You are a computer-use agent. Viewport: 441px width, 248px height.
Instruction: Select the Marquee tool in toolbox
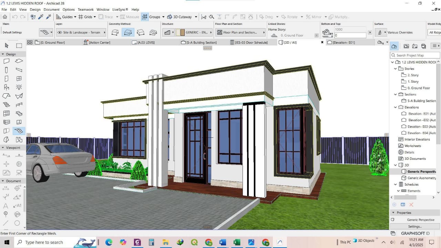(19, 45)
